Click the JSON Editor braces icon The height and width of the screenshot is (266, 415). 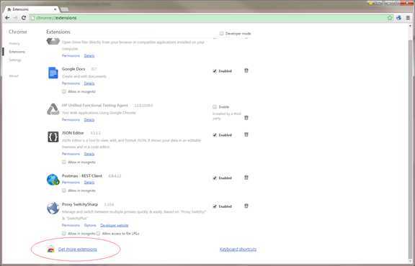pyautogui.click(x=53, y=137)
